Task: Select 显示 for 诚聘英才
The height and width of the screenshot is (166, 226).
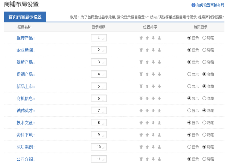Action: [189, 110]
